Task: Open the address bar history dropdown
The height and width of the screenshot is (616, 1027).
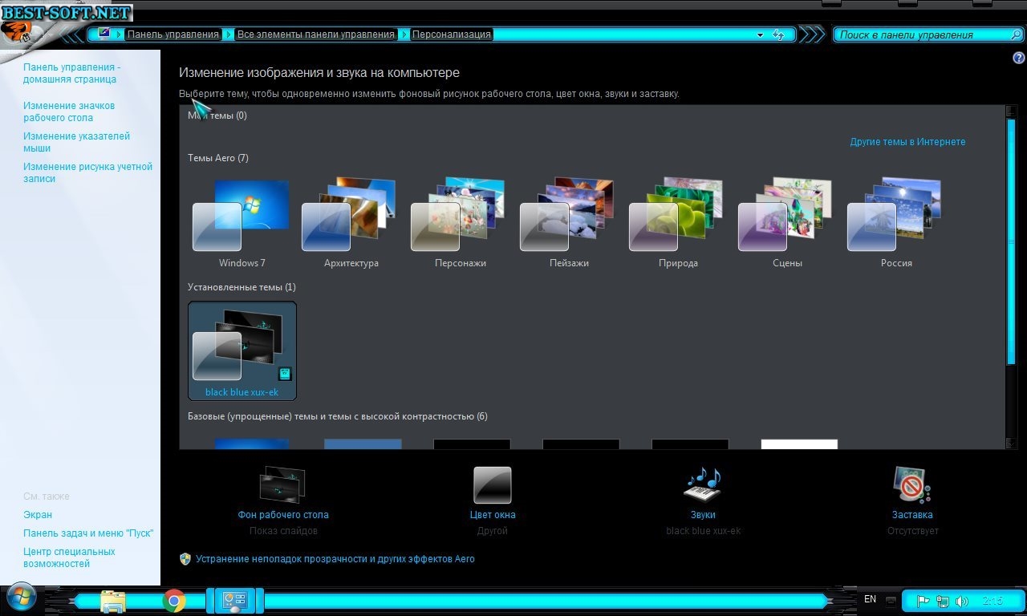Action: 760,35
